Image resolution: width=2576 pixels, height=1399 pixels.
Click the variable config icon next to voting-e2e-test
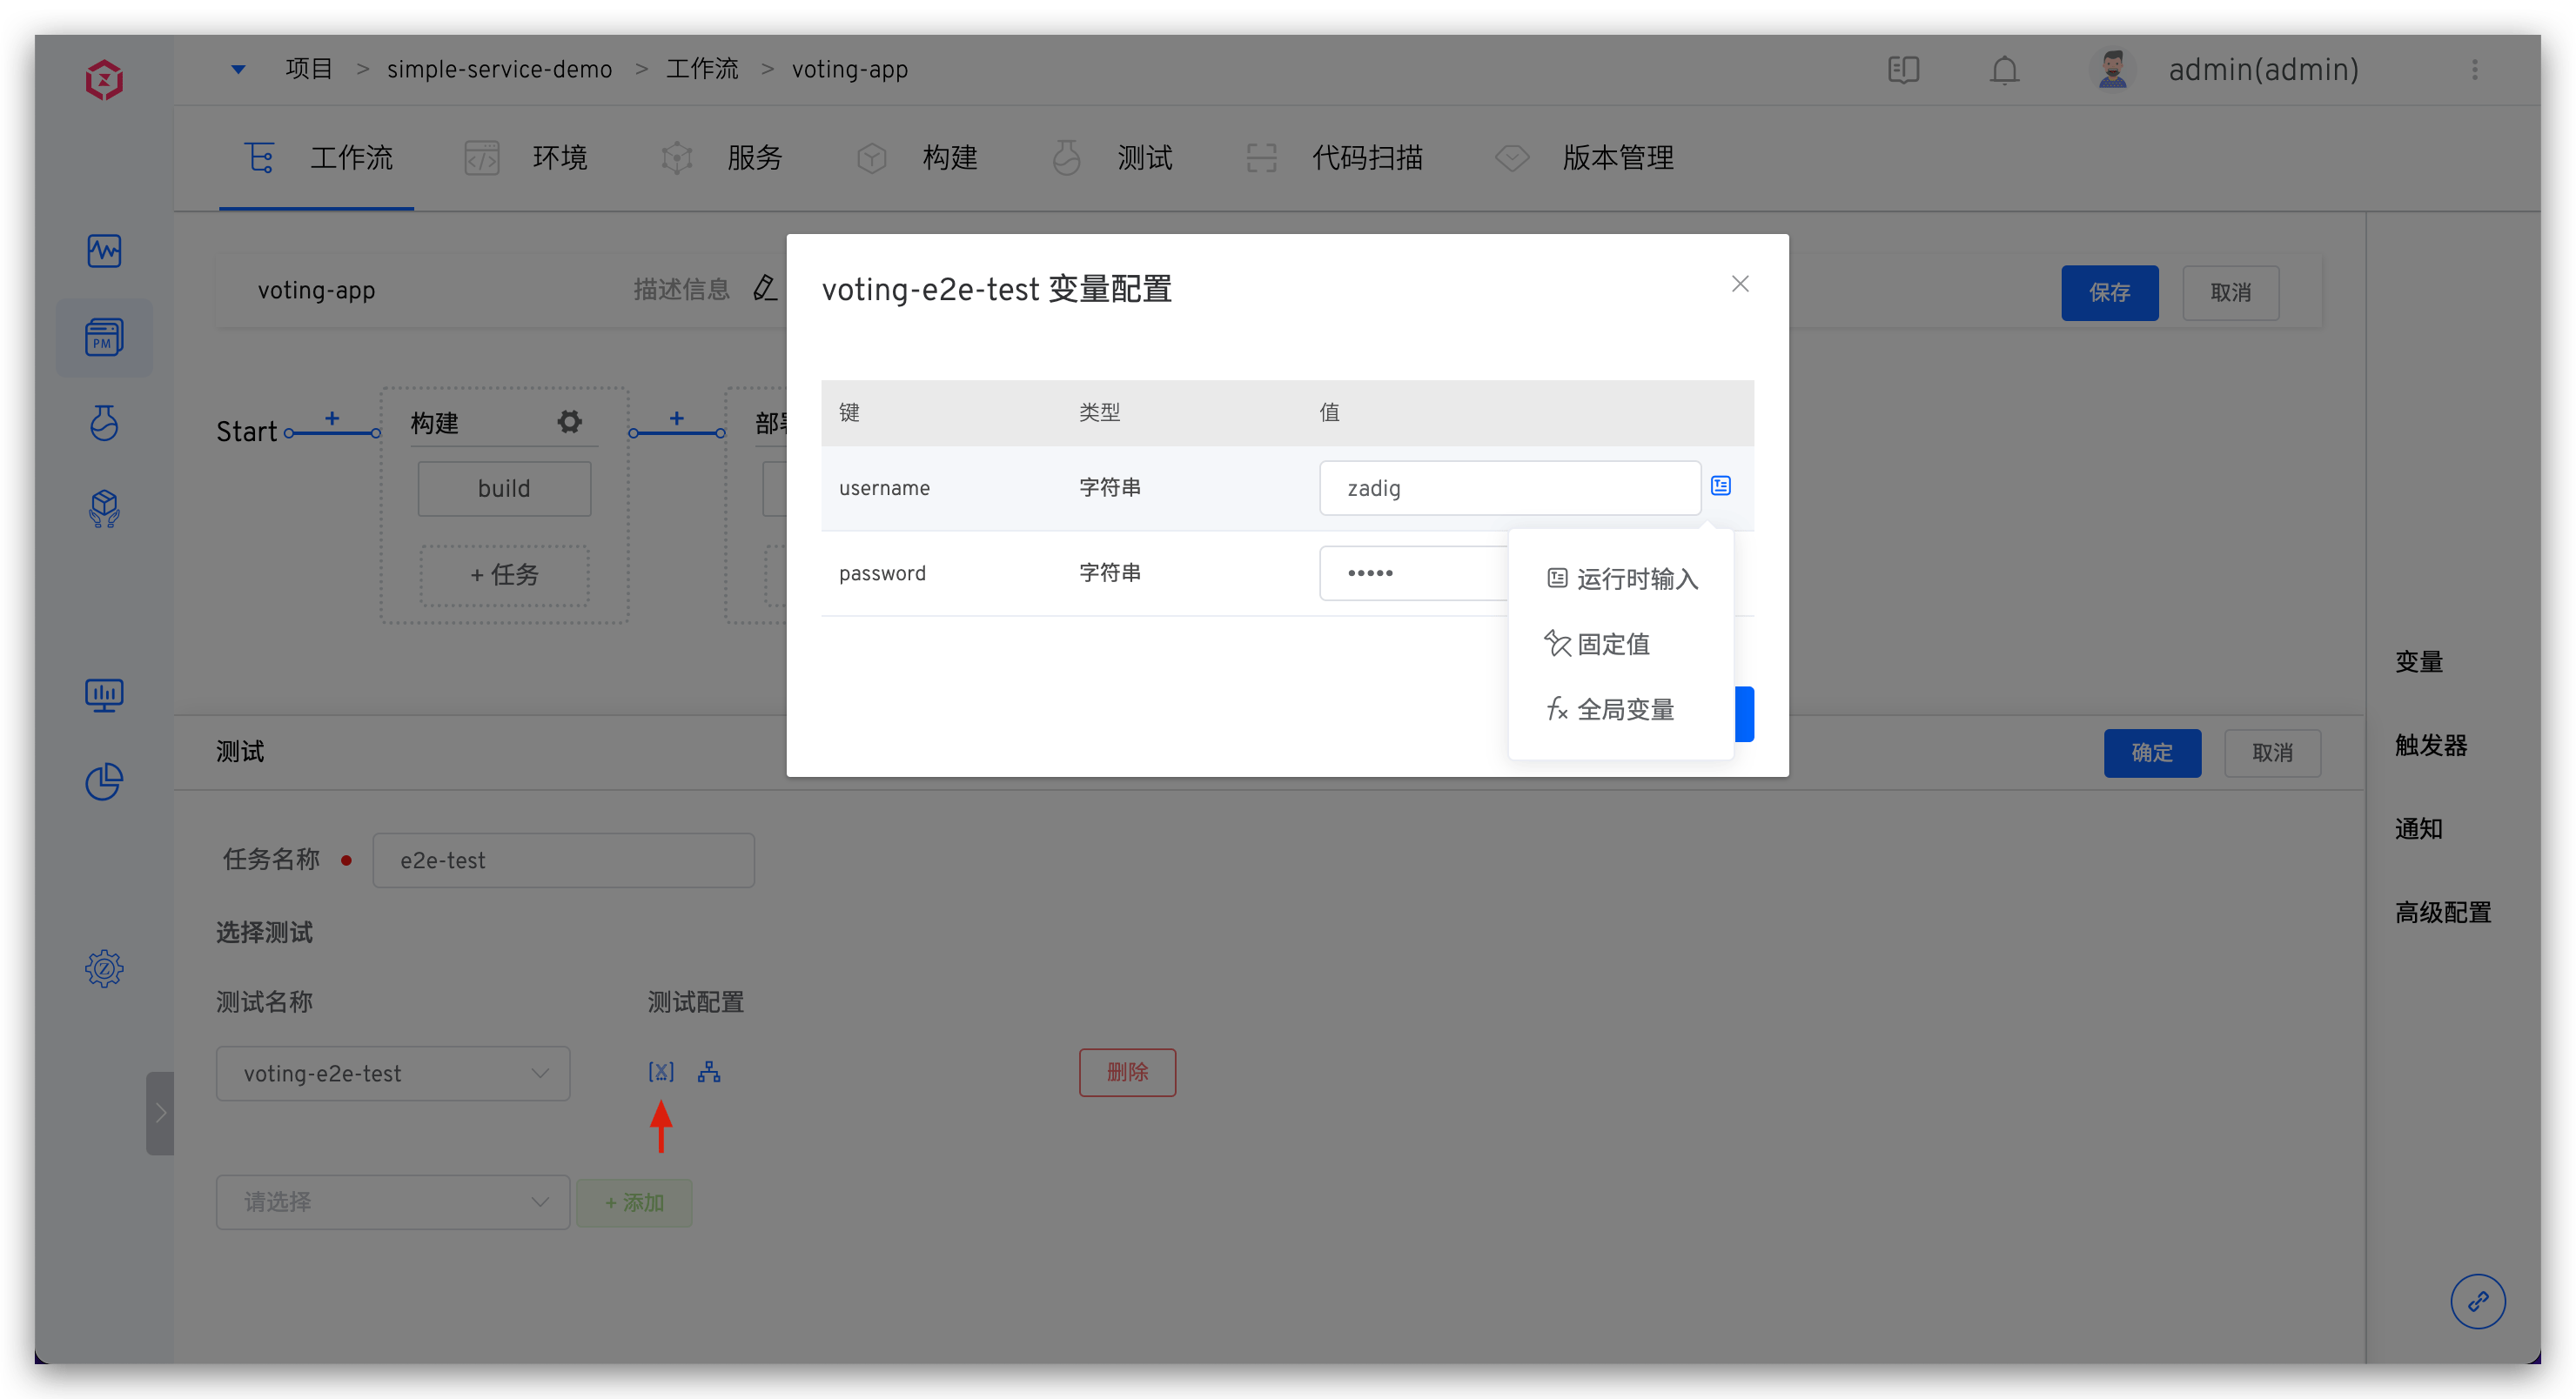pyautogui.click(x=661, y=1072)
